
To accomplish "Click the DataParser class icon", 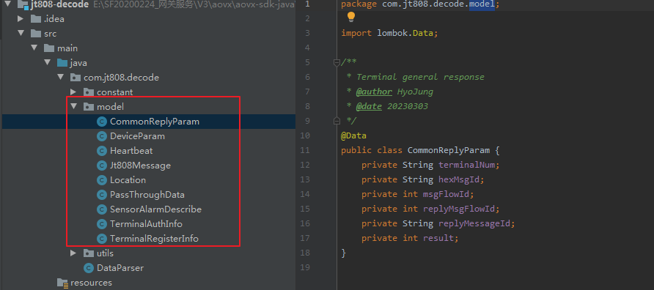I will click(x=89, y=267).
